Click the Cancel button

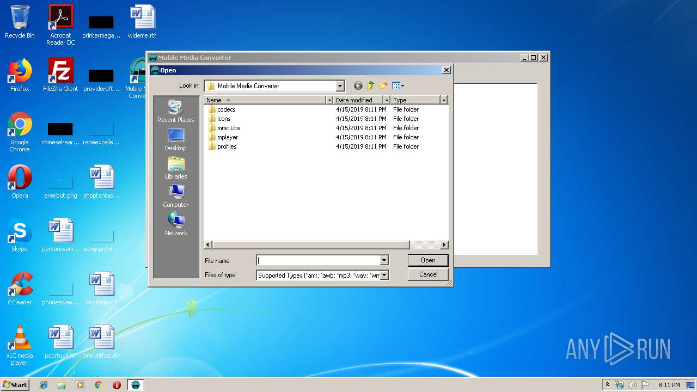pos(428,274)
